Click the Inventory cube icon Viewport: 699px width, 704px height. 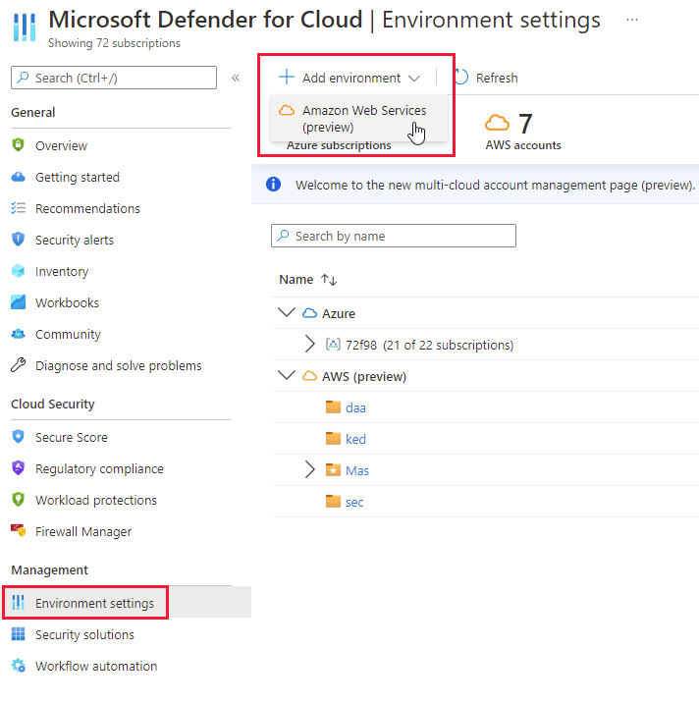coord(18,271)
